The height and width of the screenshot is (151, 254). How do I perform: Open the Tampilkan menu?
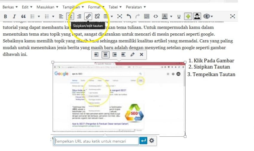tap(73, 7)
